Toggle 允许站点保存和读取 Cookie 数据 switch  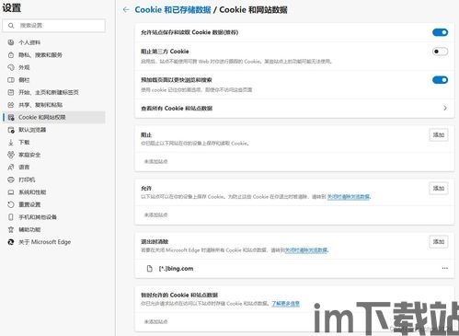pos(440,32)
